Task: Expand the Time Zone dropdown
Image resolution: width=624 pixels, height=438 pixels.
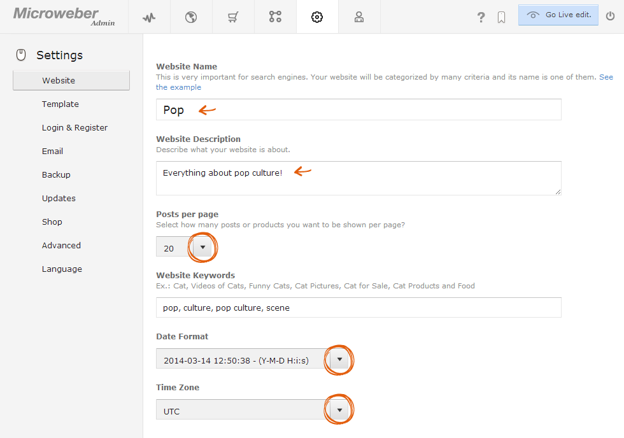Action: tap(339, 410)
